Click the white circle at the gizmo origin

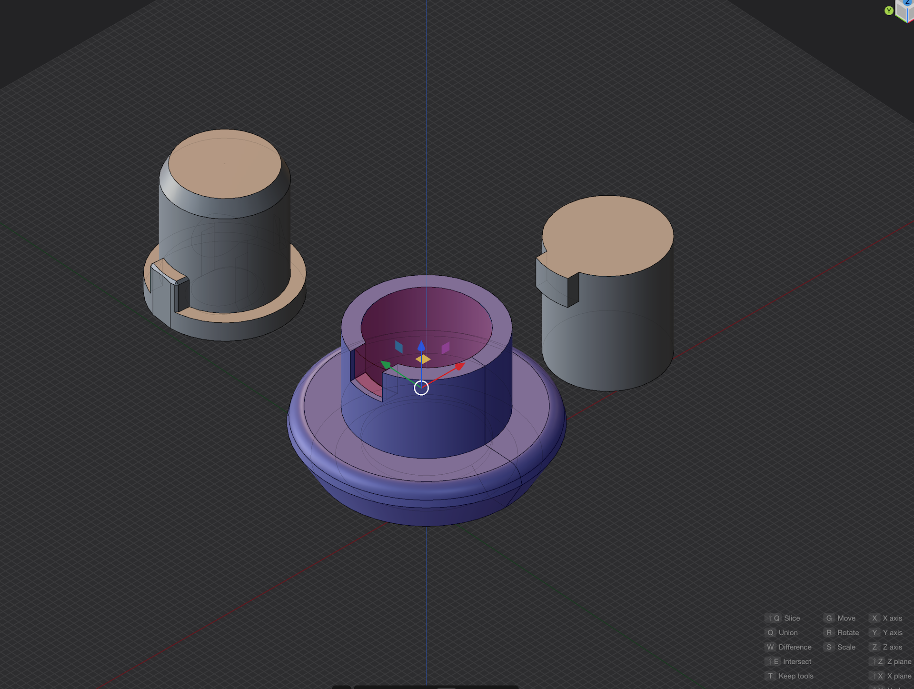pyautogui.click(x=421, y=388)
